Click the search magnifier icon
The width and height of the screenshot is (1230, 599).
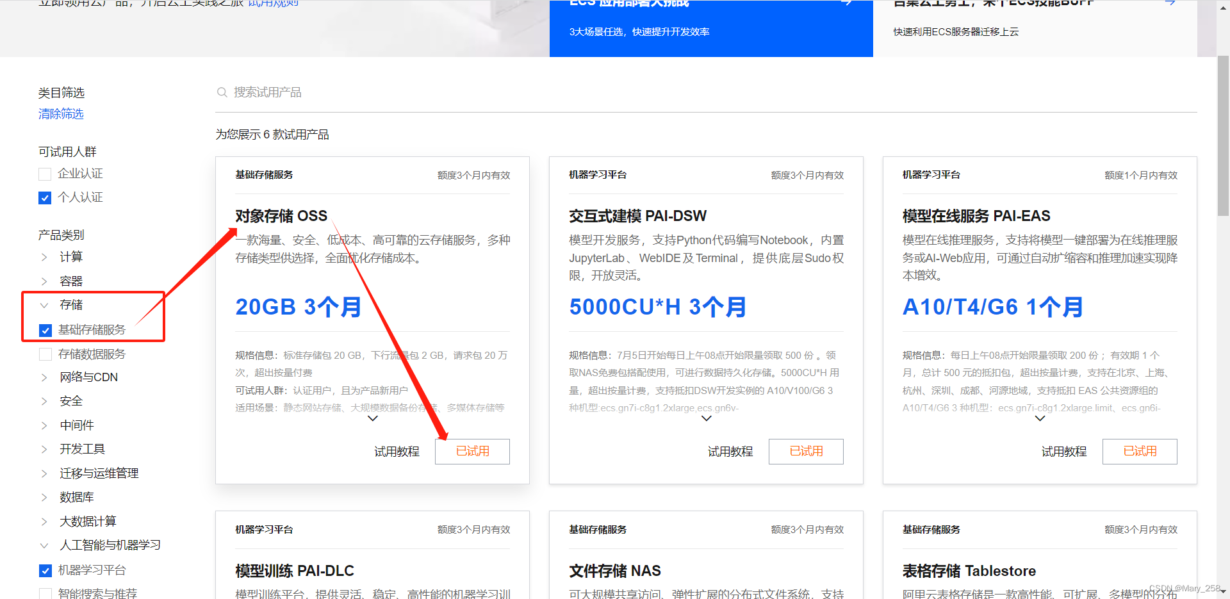222,92
